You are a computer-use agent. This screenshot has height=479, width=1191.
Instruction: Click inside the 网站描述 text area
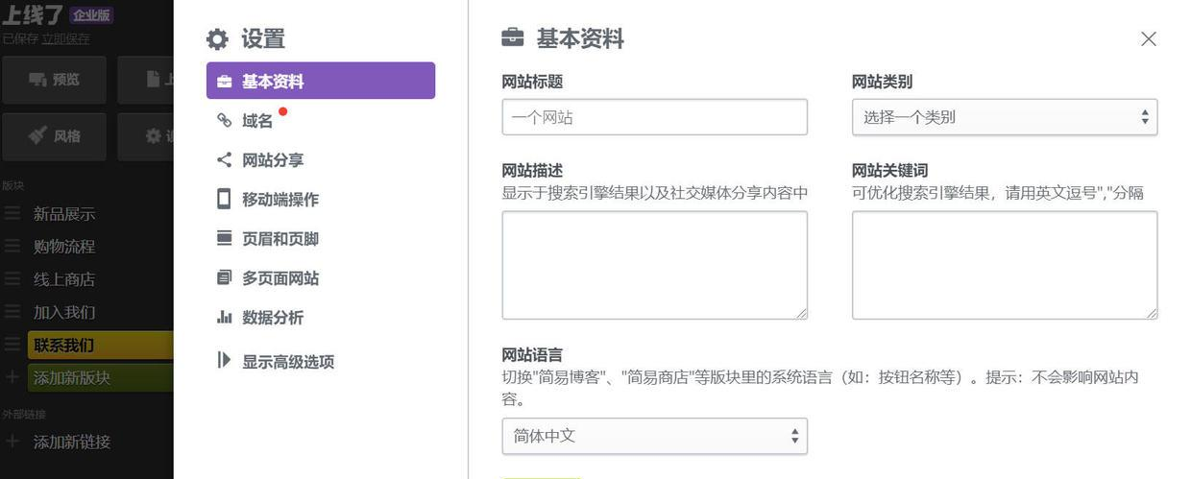point(654,265)
